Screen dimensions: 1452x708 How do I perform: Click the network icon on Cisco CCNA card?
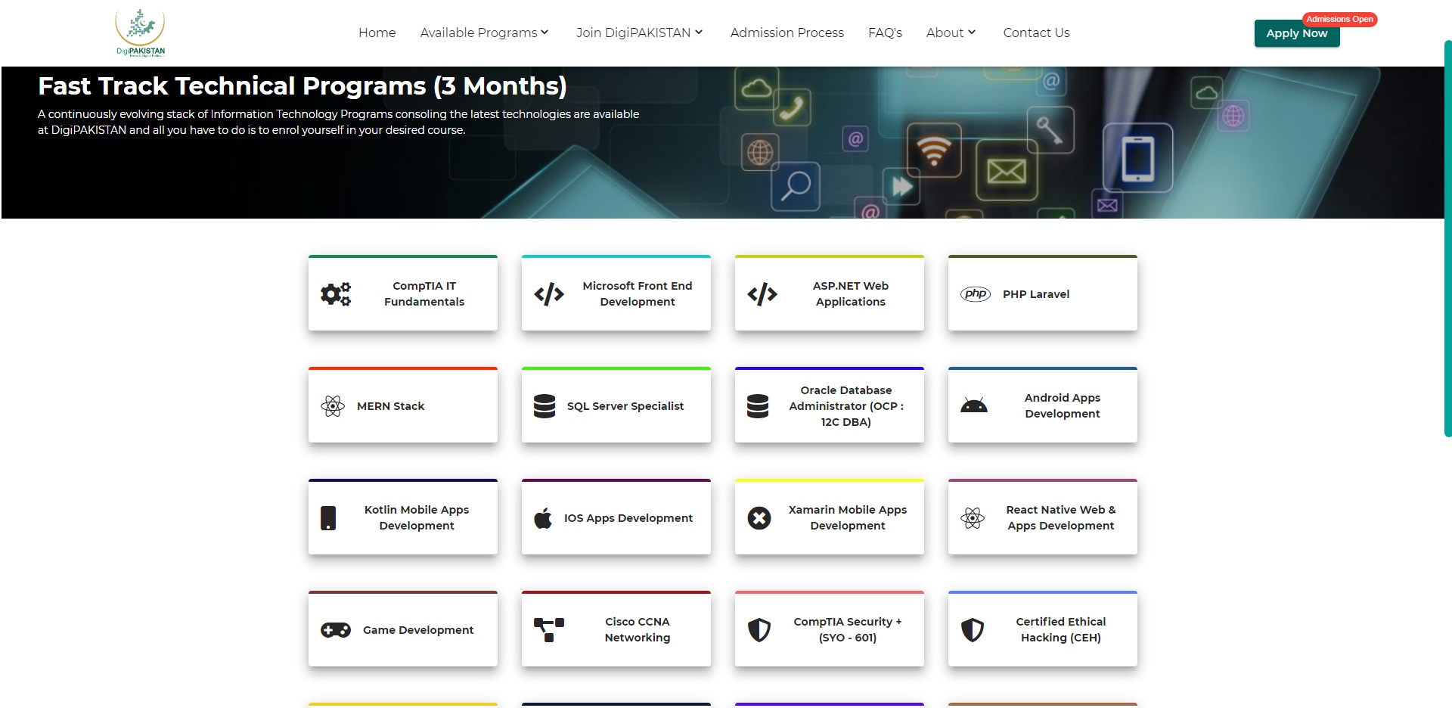click(549, 630)
